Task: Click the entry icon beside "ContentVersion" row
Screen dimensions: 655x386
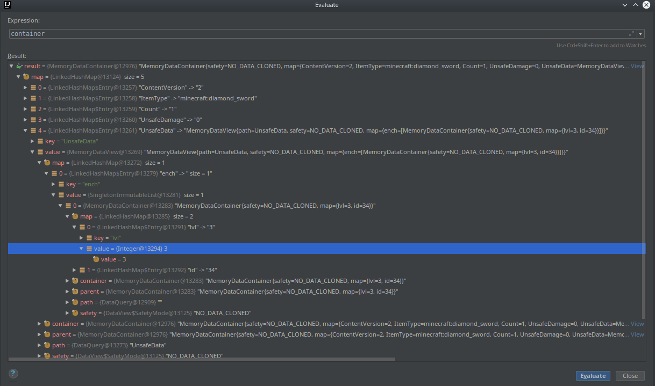Action: (33, 87)
